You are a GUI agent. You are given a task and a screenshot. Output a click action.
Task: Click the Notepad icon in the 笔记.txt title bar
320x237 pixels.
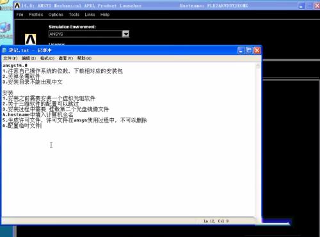click(4, 50)
